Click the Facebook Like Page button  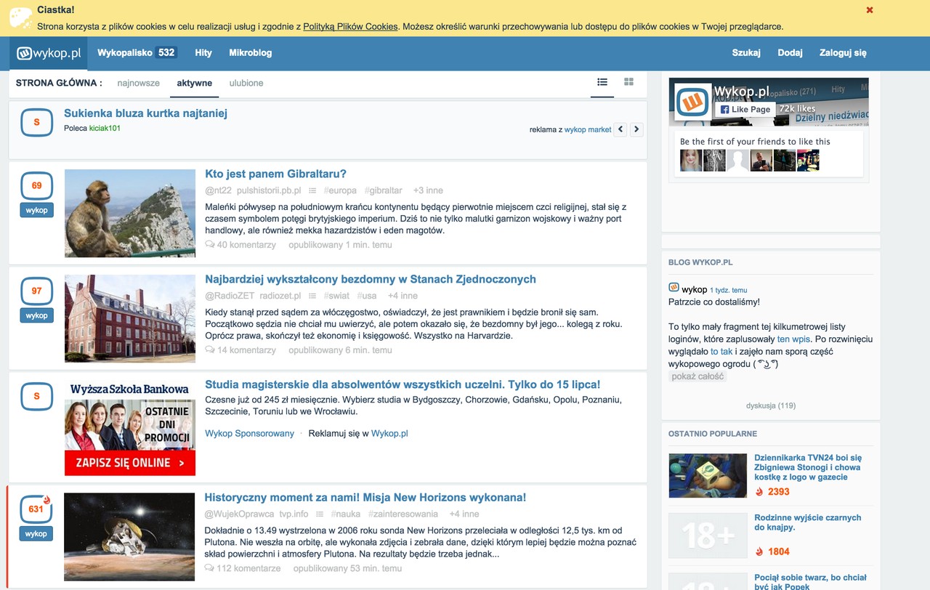745,109
